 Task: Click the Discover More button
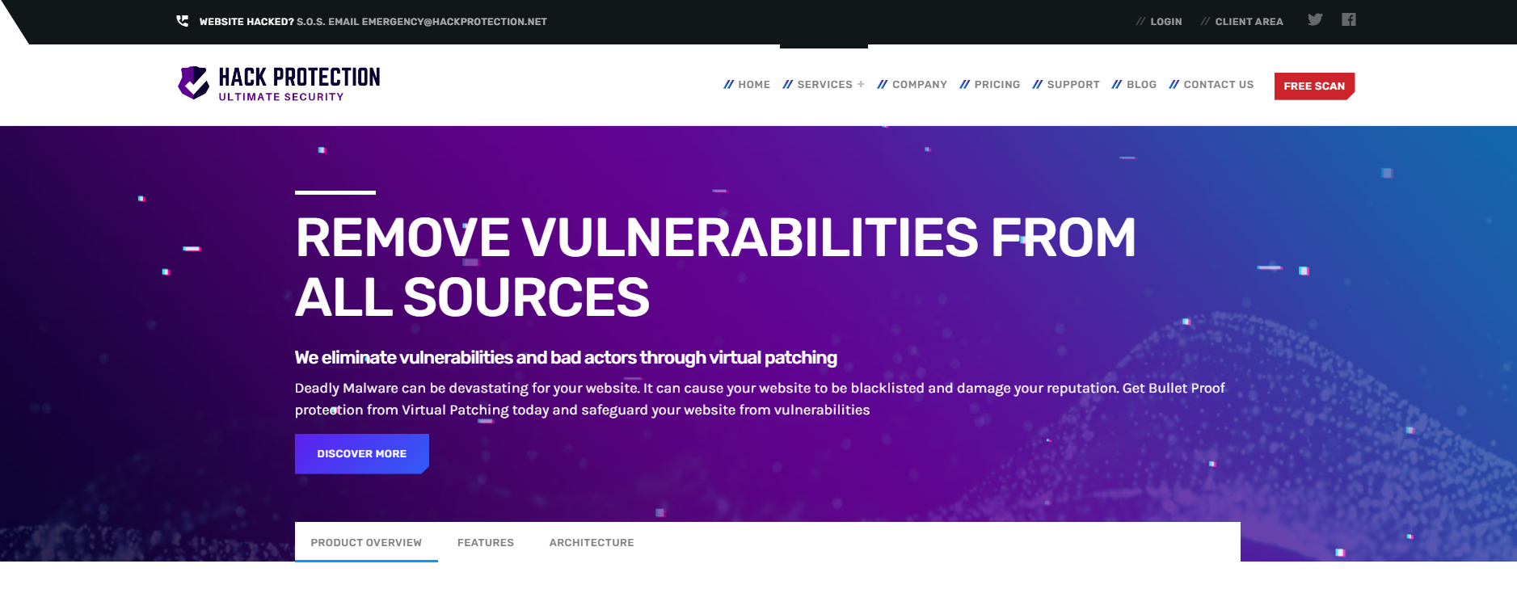pos(361,454)
